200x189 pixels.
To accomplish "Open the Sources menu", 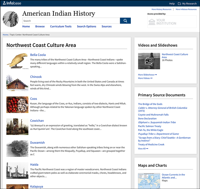I will coord(106,26).
